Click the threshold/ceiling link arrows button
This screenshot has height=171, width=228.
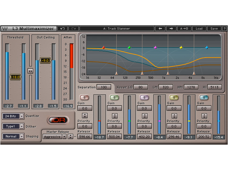click(x=30, y=71)
